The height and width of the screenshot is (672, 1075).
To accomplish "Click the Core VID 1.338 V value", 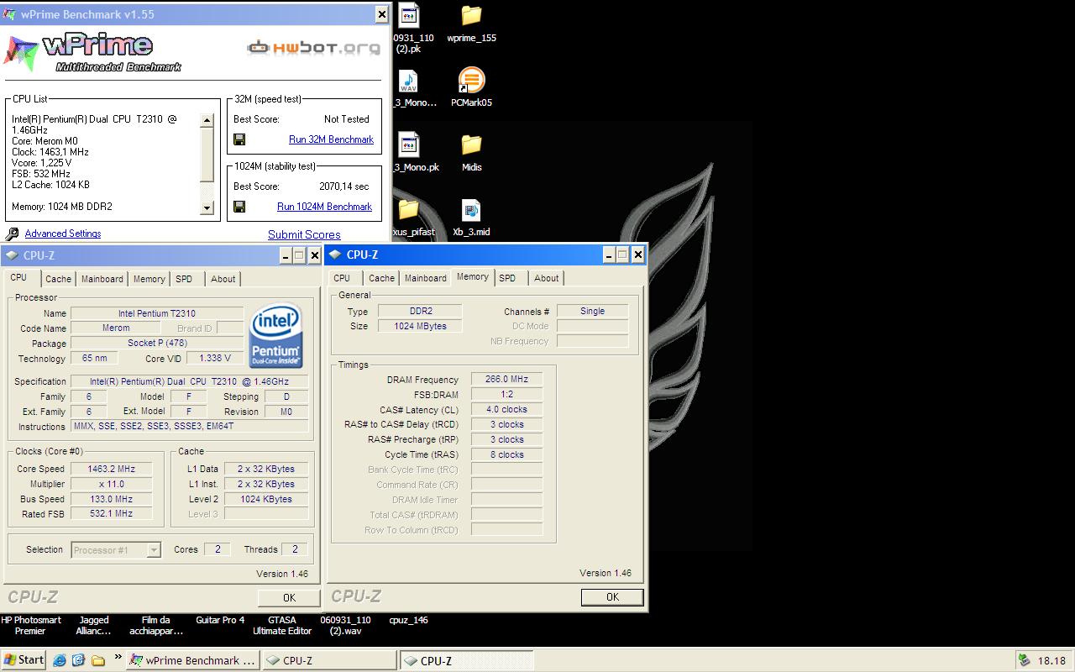I will click(214, 358).
